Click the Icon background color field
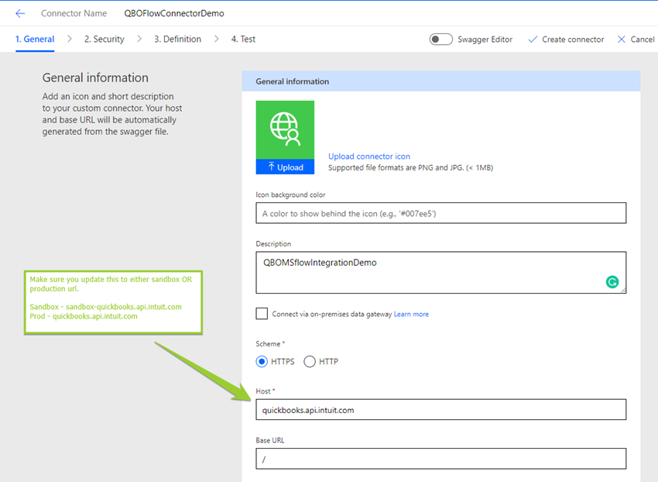Image resolution: width=658 pixels, height=482 pixels. (440, 213)
